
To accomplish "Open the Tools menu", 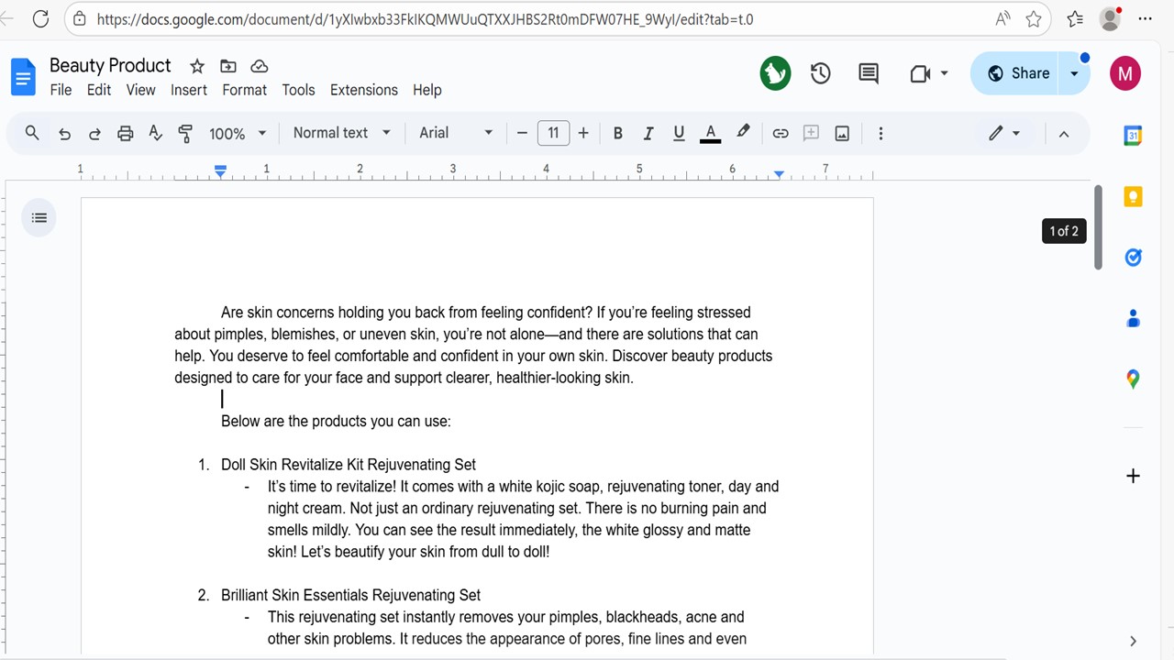I will pos(298,90).
